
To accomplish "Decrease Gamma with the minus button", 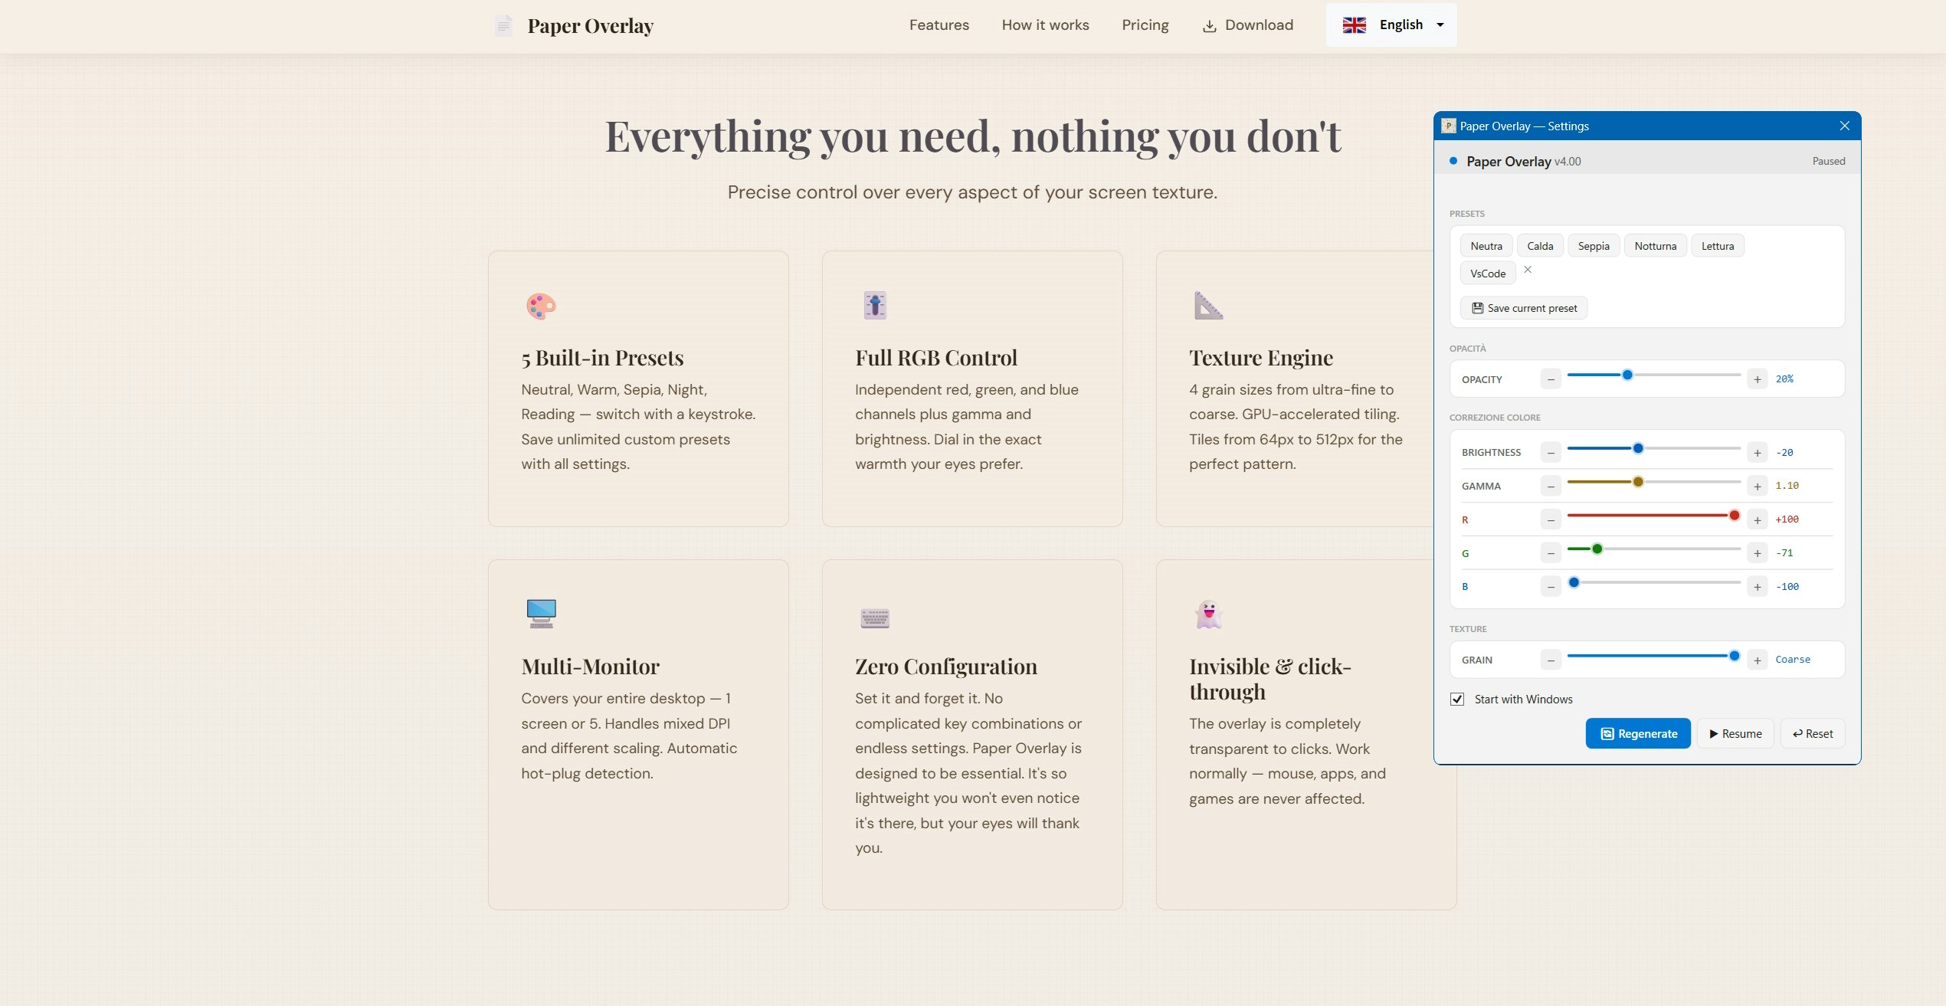I will 1551,486.
